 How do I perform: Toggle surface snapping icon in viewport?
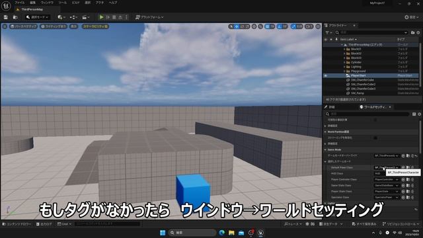(x=260, y=26)
